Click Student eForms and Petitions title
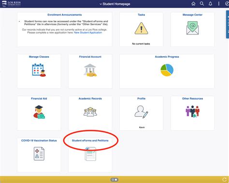Image resolution: width=229 pixels, height=183 pixels. click(90, 140)
